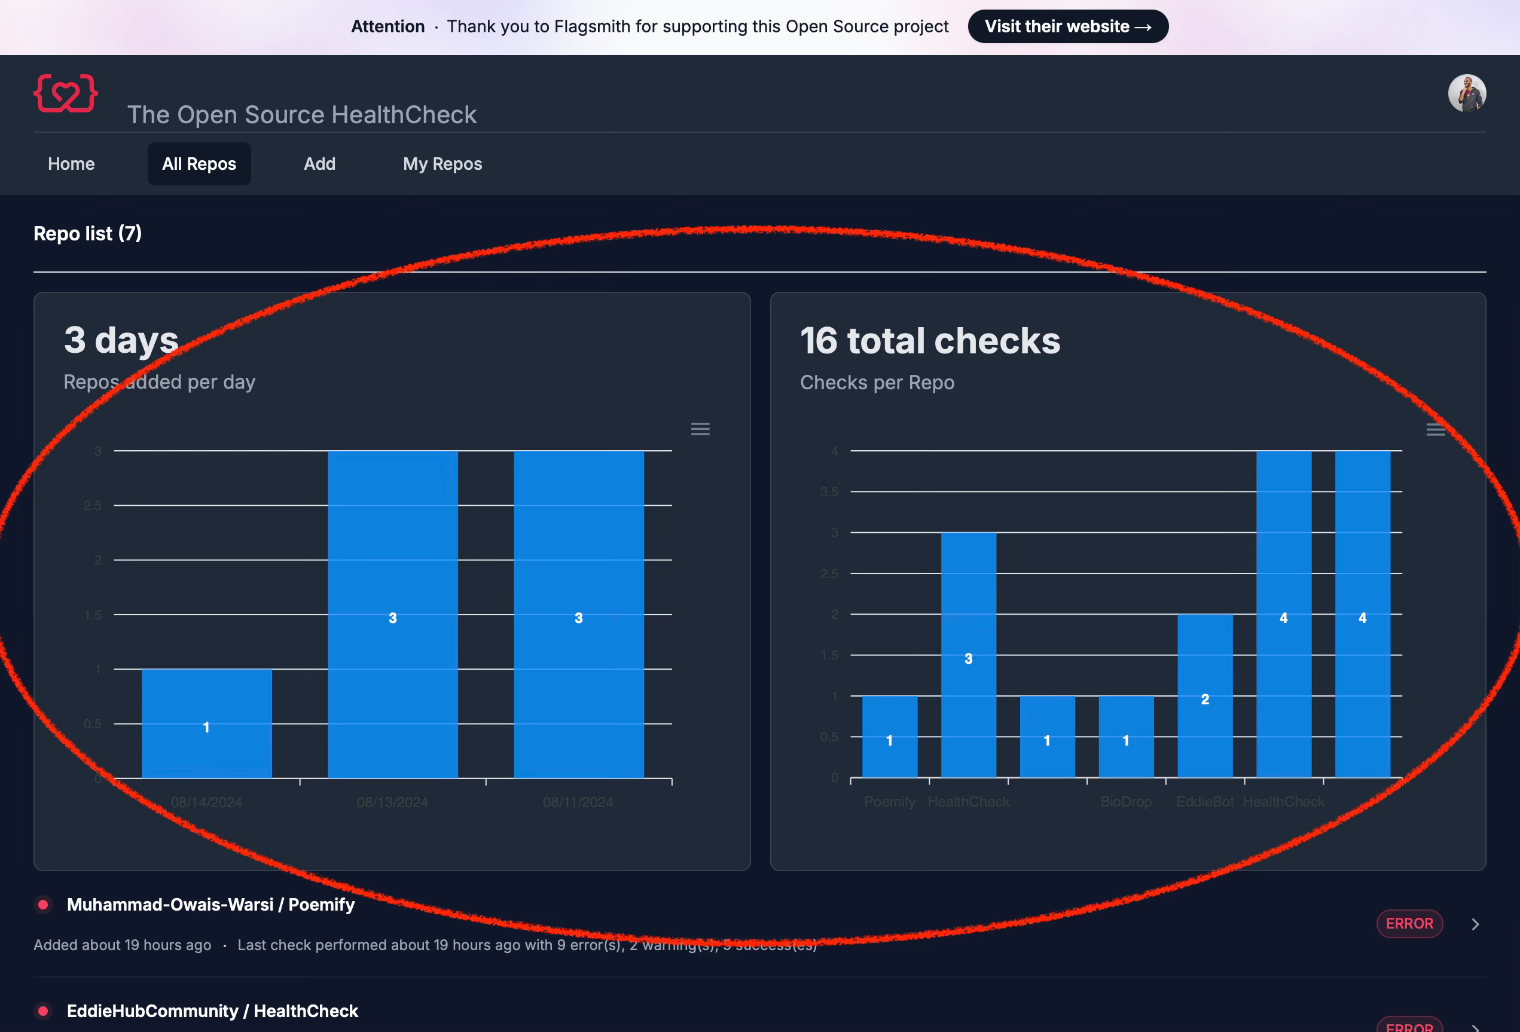
Task: Select the All Repos tab
Action: pyautogui.click(x=199, y=163)
